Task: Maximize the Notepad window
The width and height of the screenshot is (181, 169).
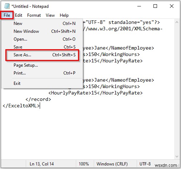Action: [x=155, y=6]
